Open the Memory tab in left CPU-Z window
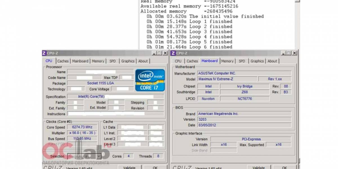 tap(98, 61)
